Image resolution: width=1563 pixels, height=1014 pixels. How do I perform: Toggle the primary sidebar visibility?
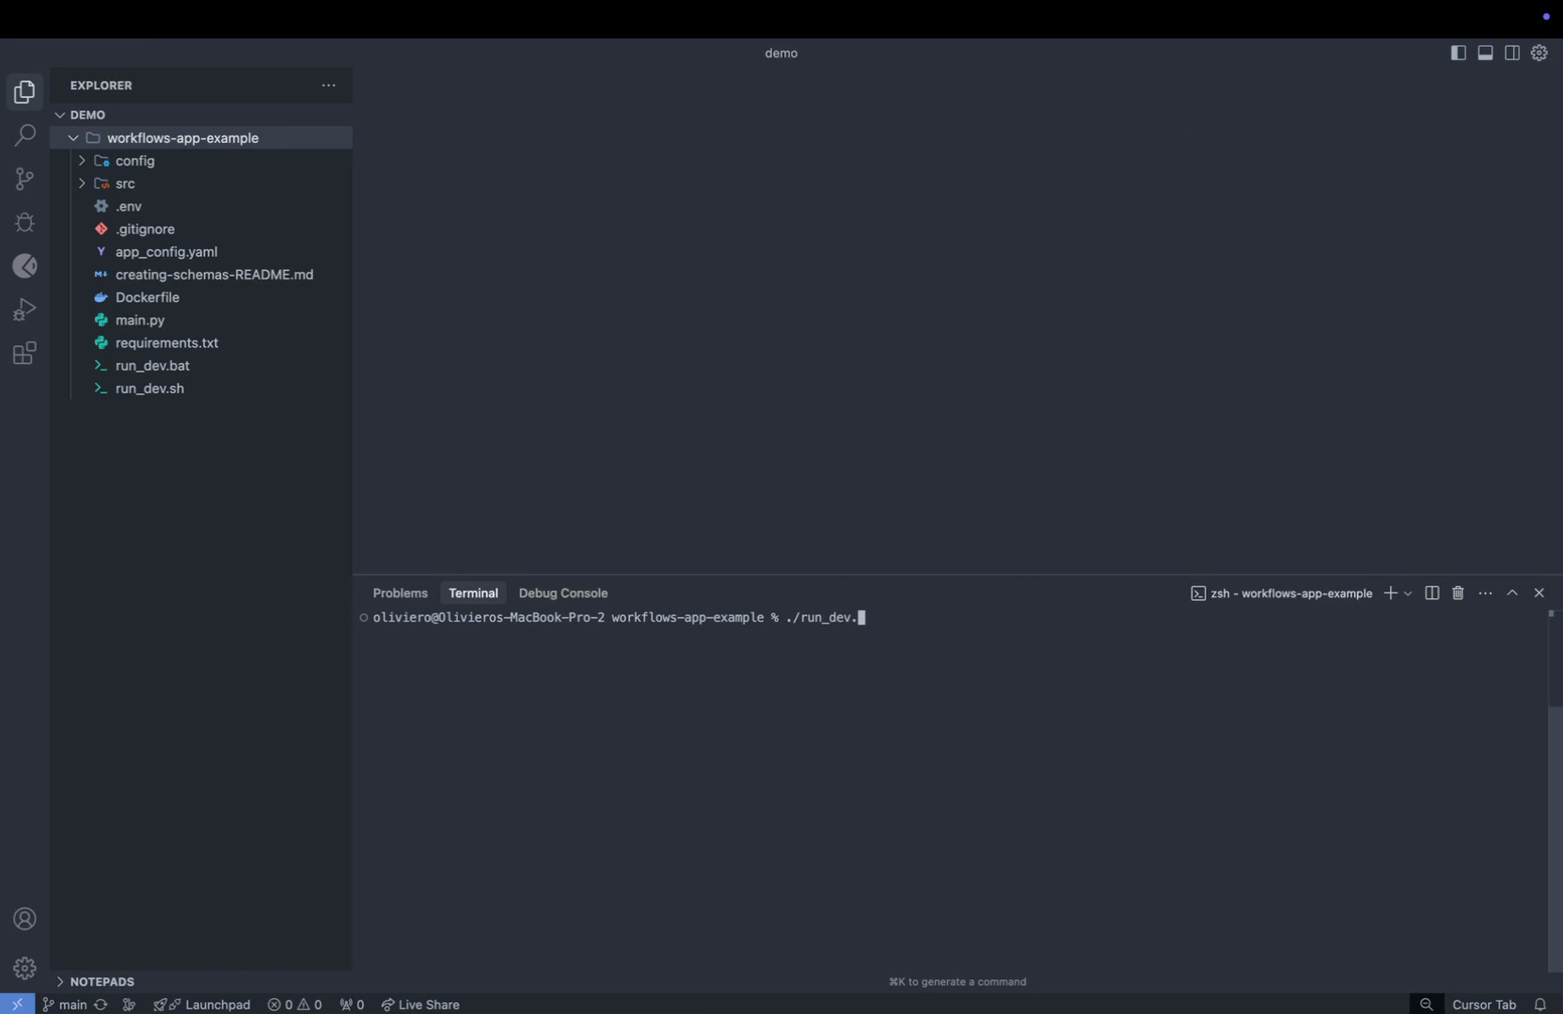(x=1458, y=53)
